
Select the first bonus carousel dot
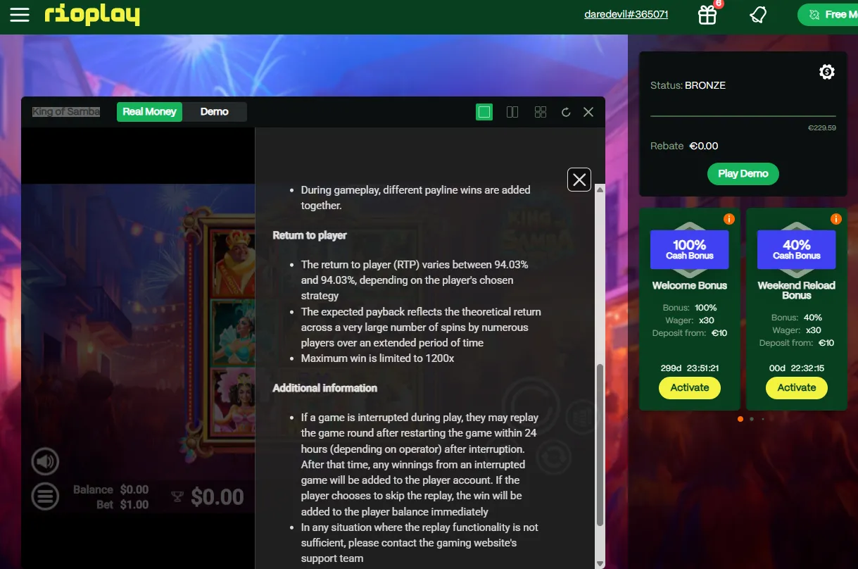(x=740, y=419)
